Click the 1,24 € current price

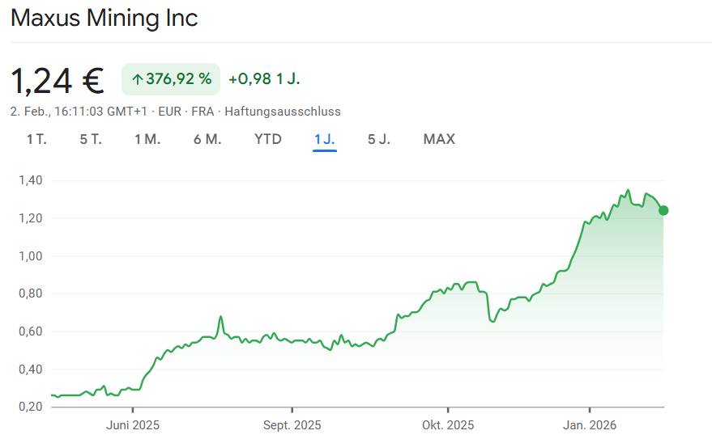(57, 79)
